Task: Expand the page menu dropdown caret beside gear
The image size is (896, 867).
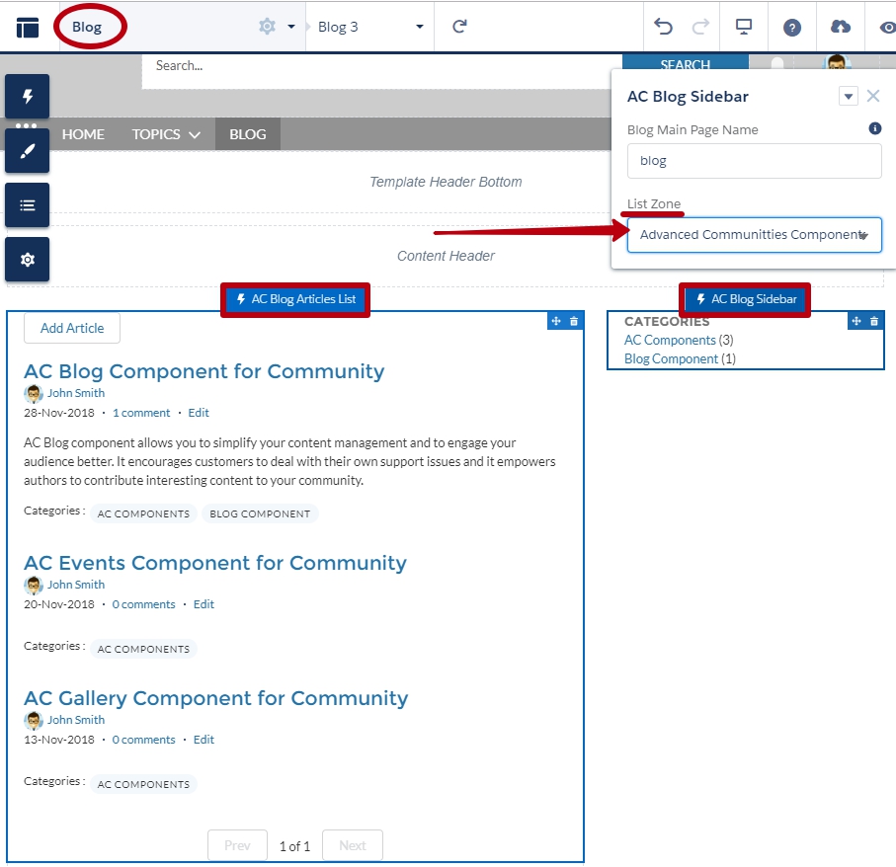Action: [290, 27]
